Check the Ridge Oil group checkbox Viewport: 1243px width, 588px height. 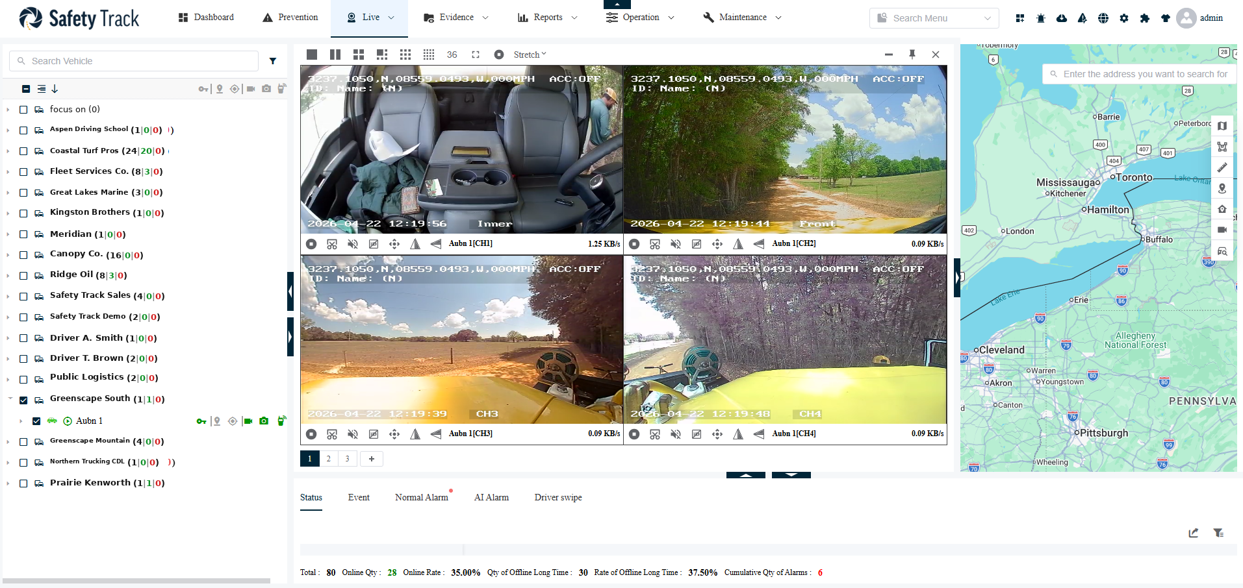point(23,276)
